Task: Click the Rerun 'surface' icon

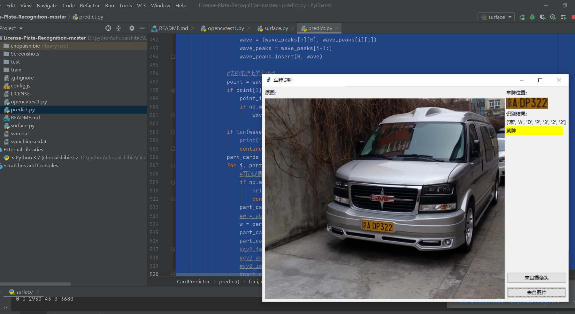Action: click(x=522, y=17)
